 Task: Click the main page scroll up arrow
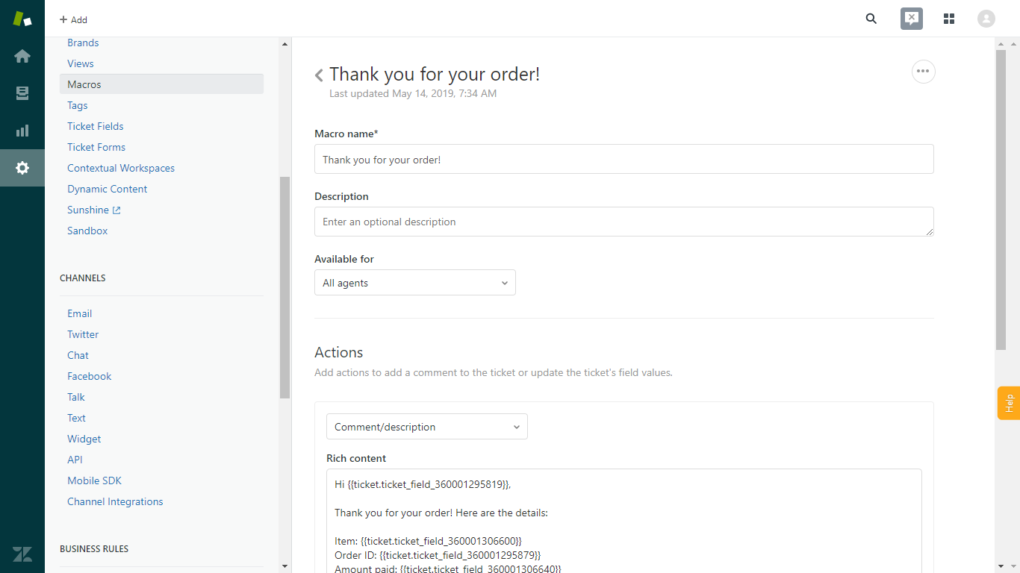click(1001, 44)
